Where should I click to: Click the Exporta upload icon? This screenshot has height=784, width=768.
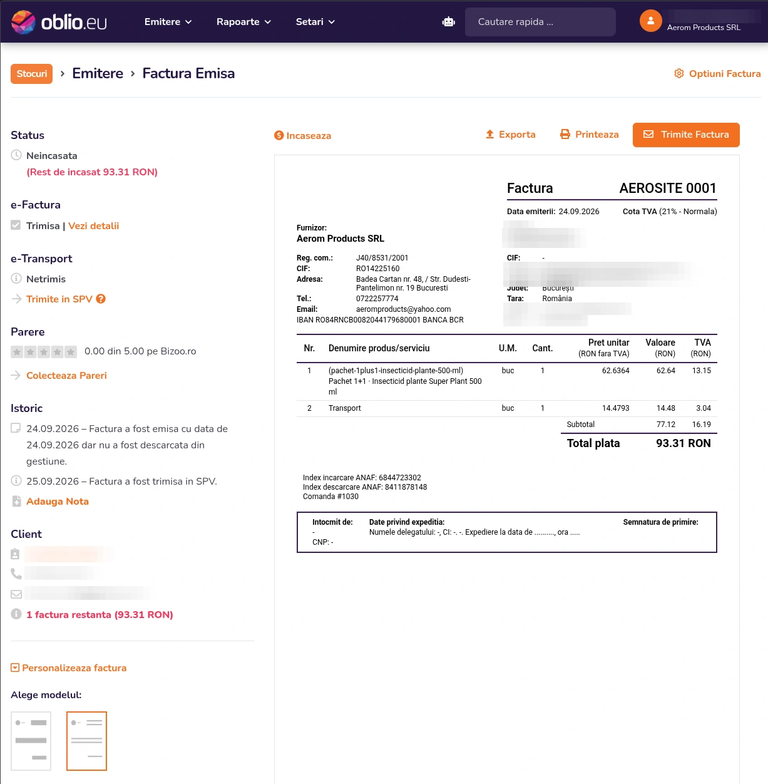pos(490,134)
